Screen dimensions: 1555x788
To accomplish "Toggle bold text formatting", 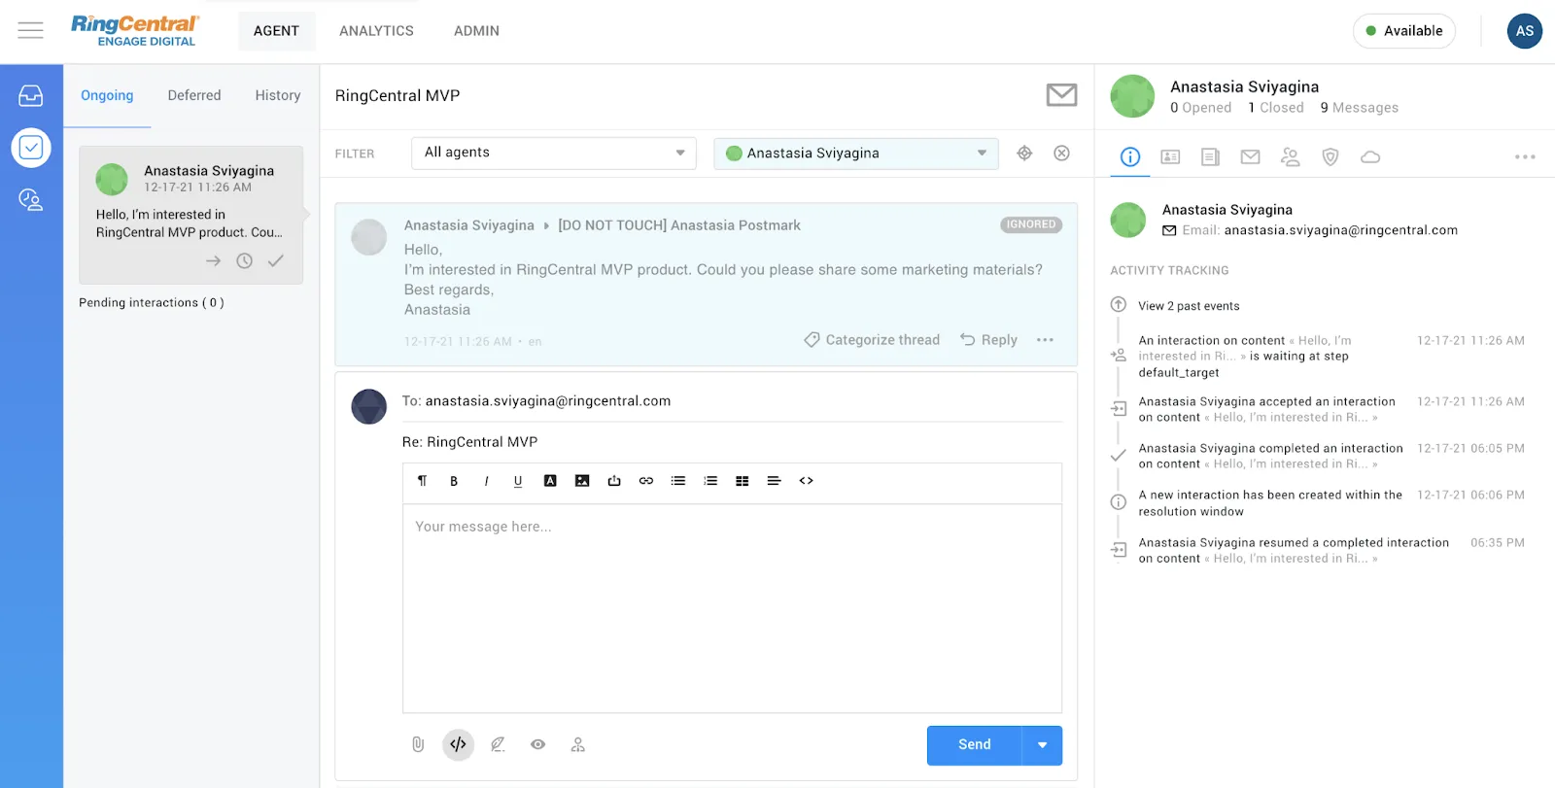I will (x=454, y=481).
